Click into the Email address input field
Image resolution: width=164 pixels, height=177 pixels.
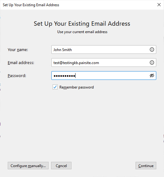coord(104,63)
